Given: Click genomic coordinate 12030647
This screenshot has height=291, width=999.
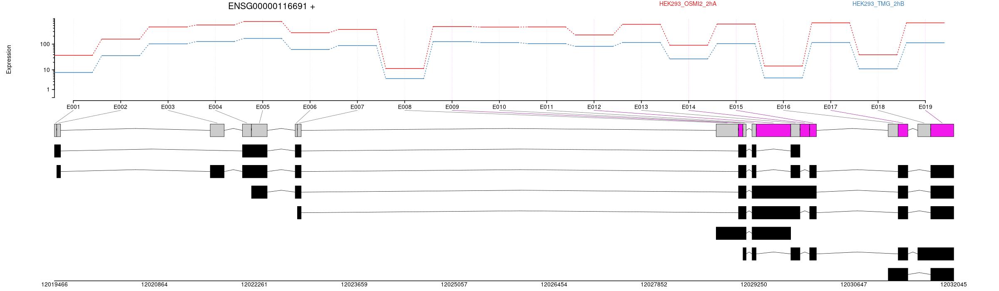Looking at the screenshot, I should [854, 285].
